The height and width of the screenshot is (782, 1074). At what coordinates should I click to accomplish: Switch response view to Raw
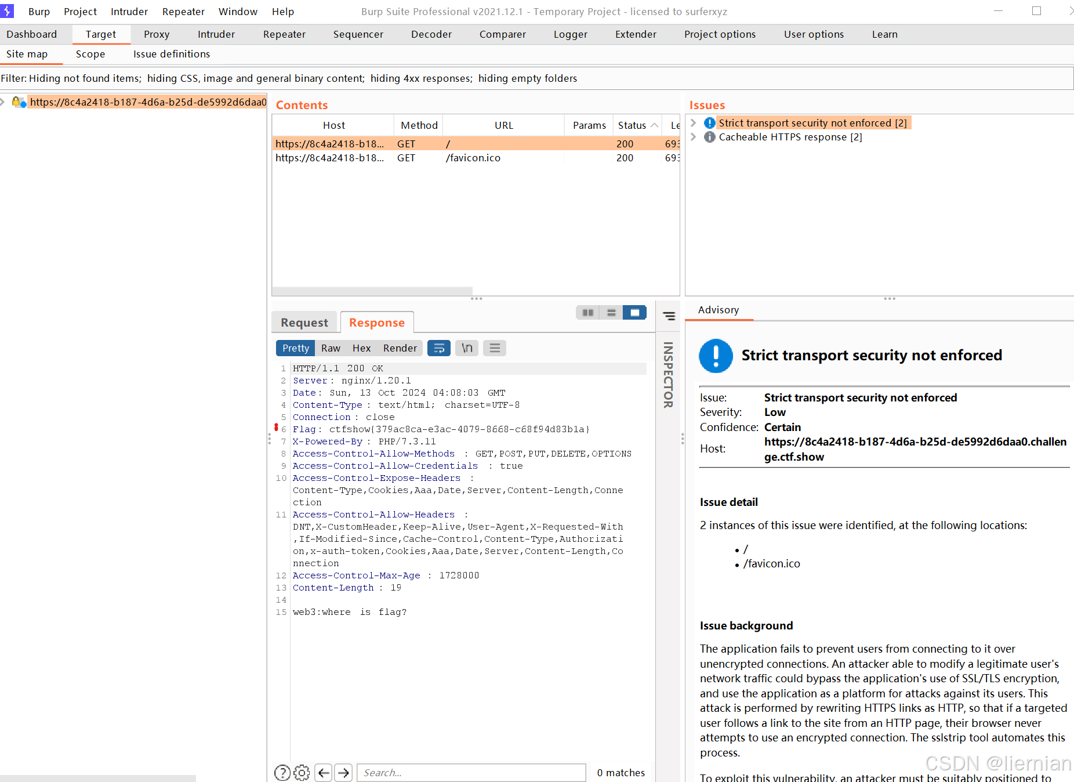(x=331, y=348)
